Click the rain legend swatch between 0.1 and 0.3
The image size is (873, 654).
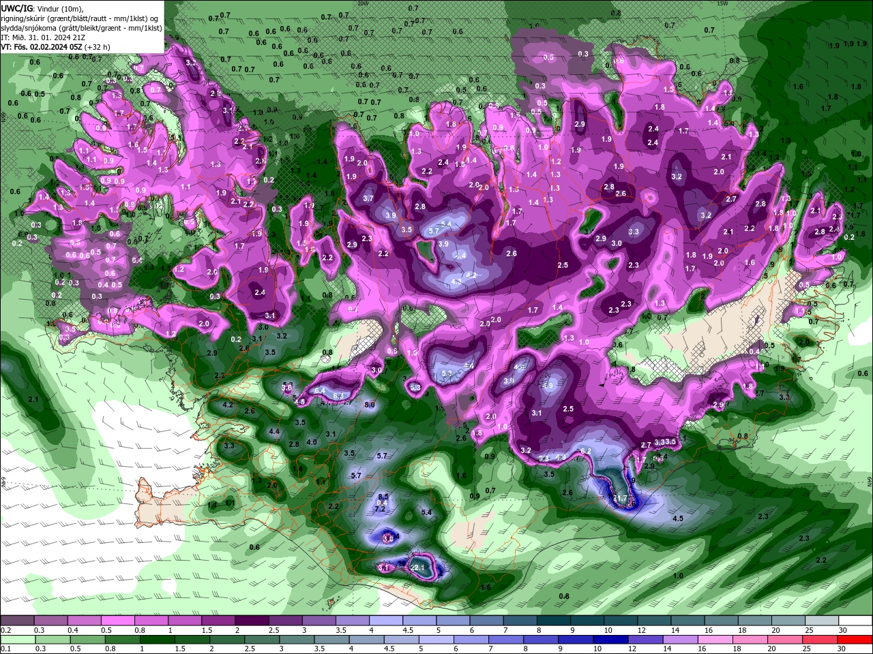pyautogui.click(x=18, y=640)
